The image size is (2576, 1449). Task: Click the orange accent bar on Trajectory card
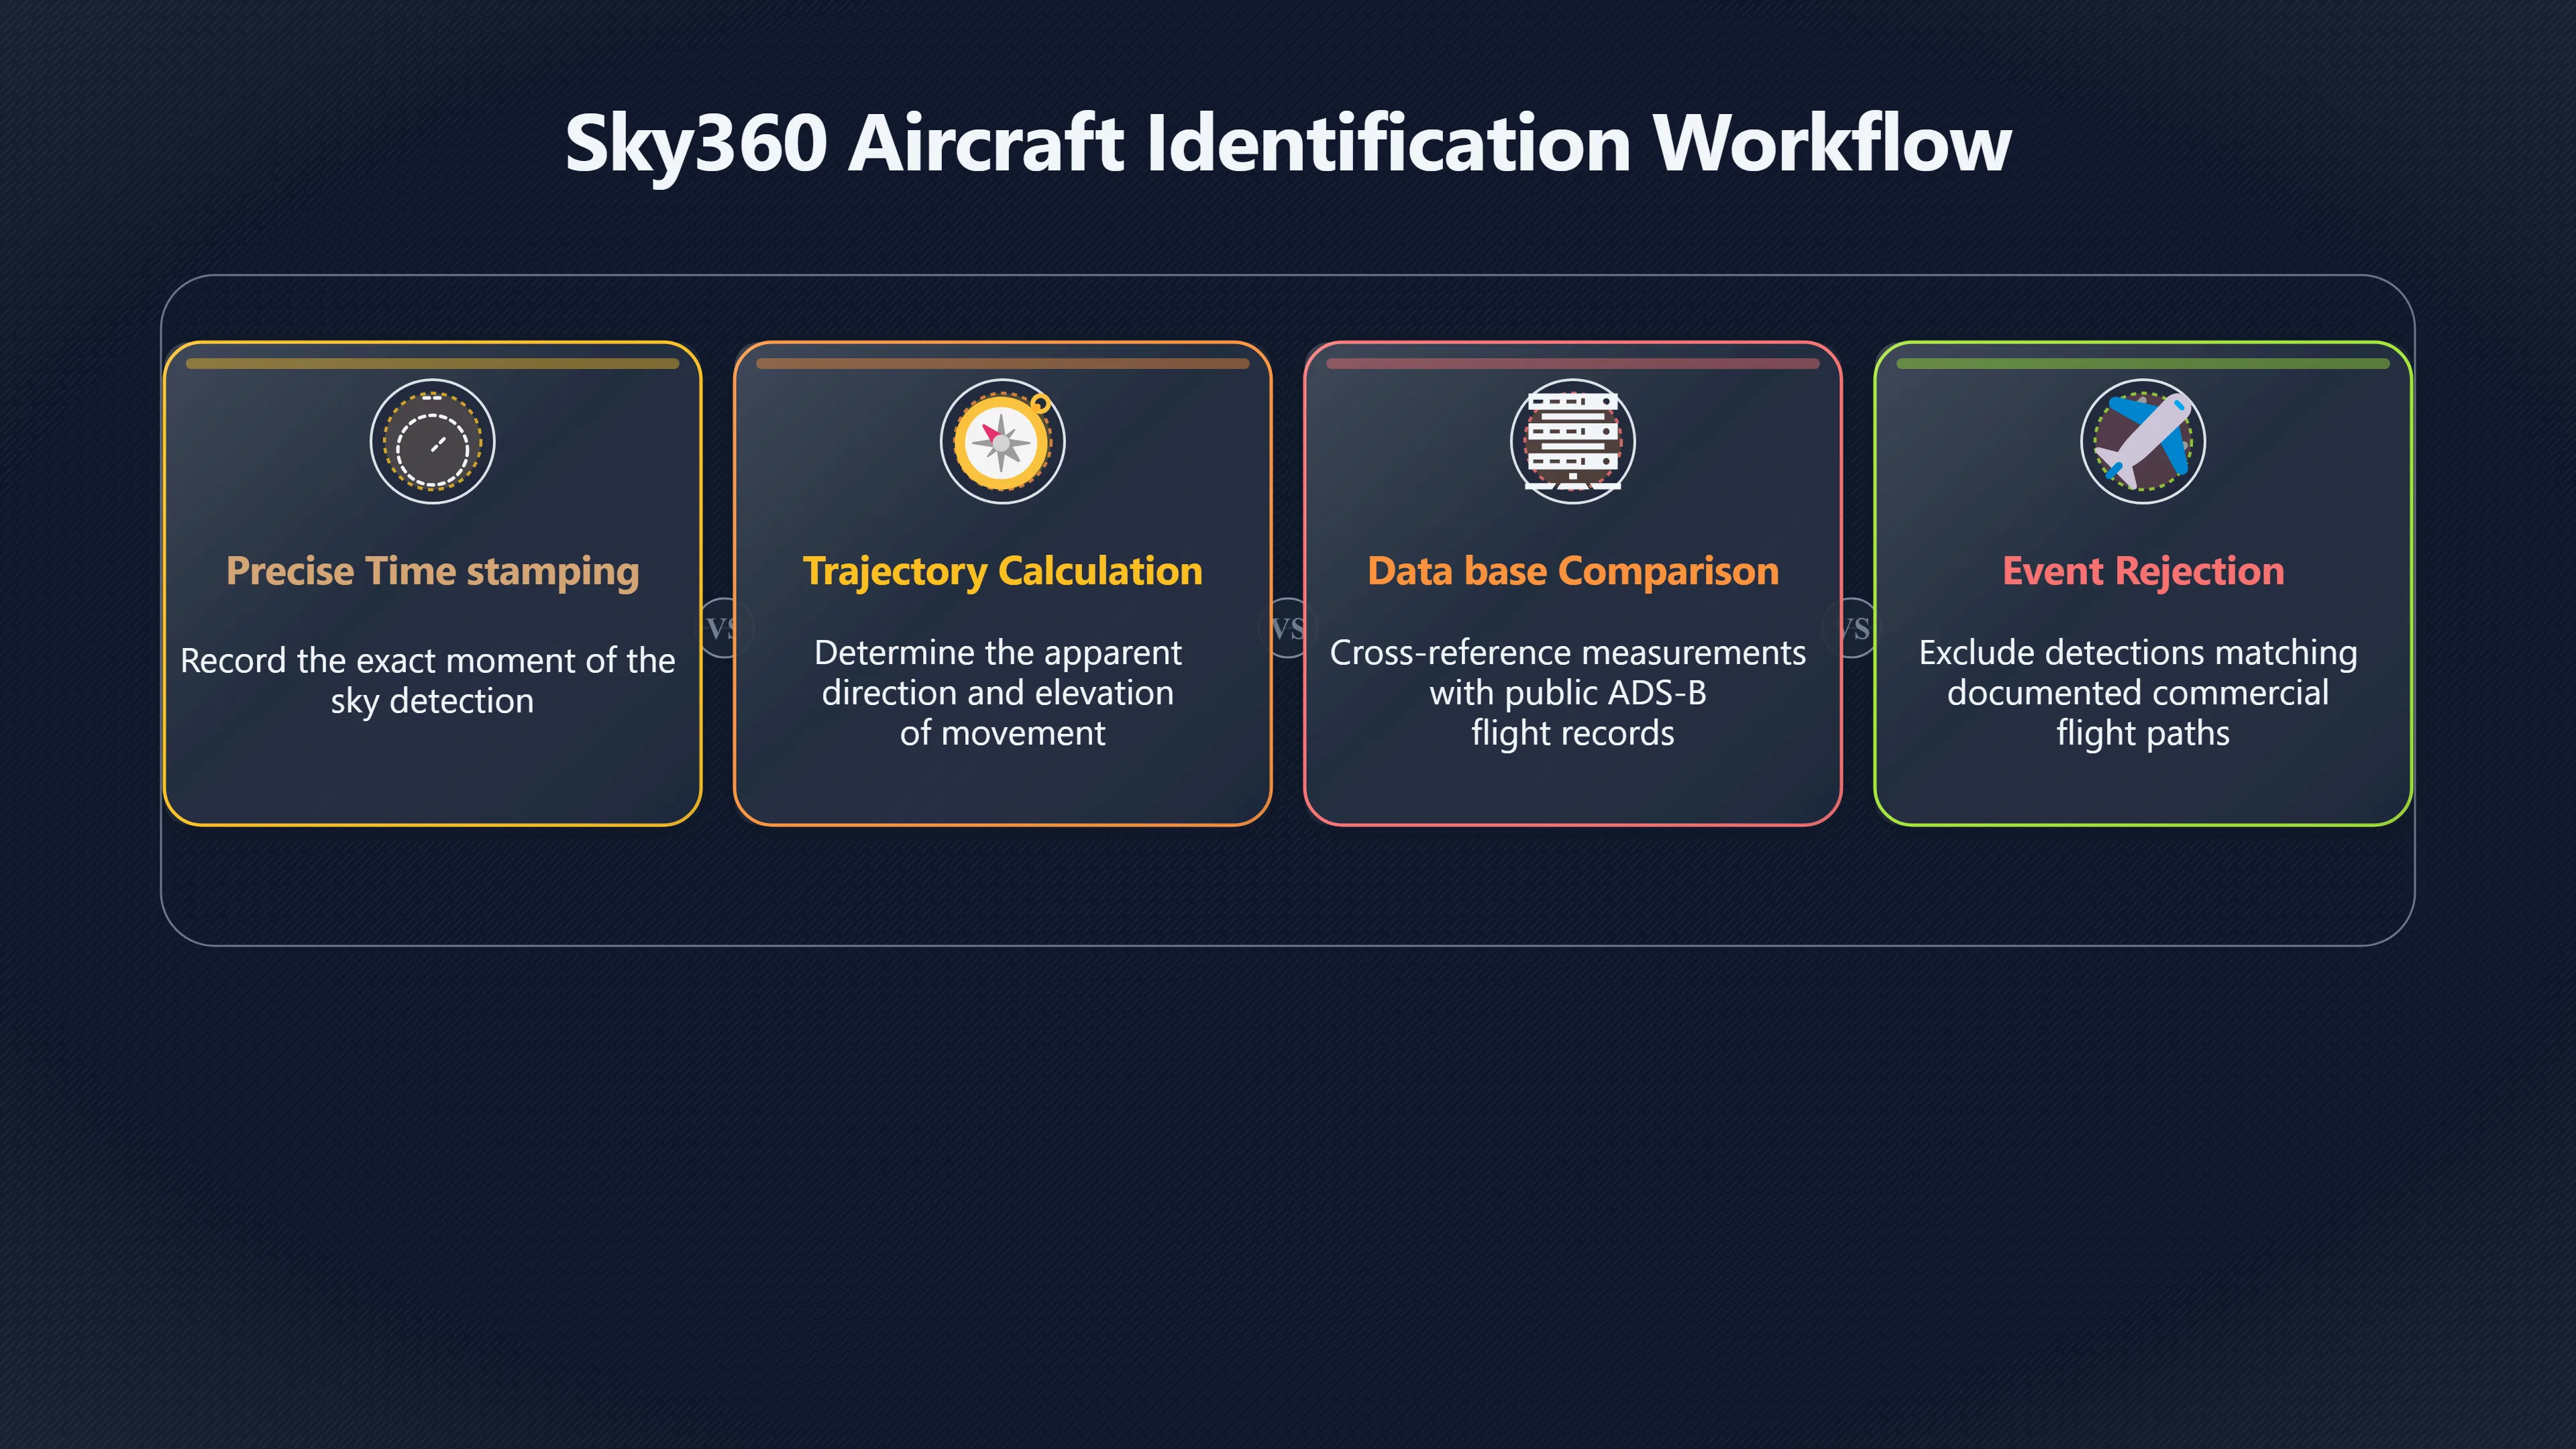click(x=1002, y=364)
